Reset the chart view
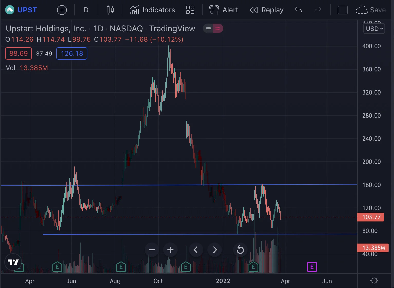This screenshot has height=288, width=394. 240,250
